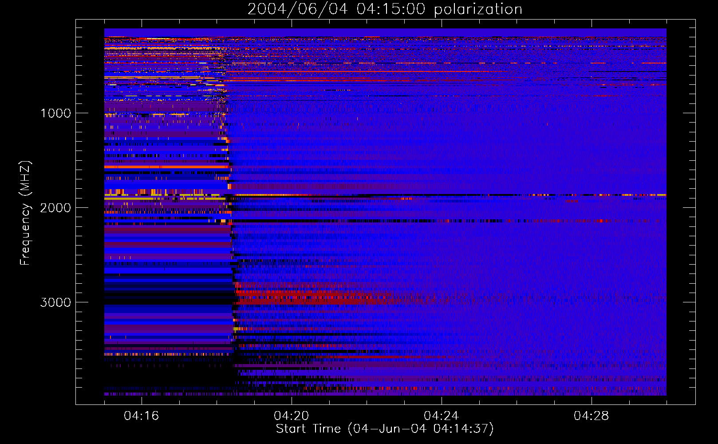Click the 3000 frequency tick label
Image resolution: width=718 pixels, height=444 pixels.
[55, 302]
